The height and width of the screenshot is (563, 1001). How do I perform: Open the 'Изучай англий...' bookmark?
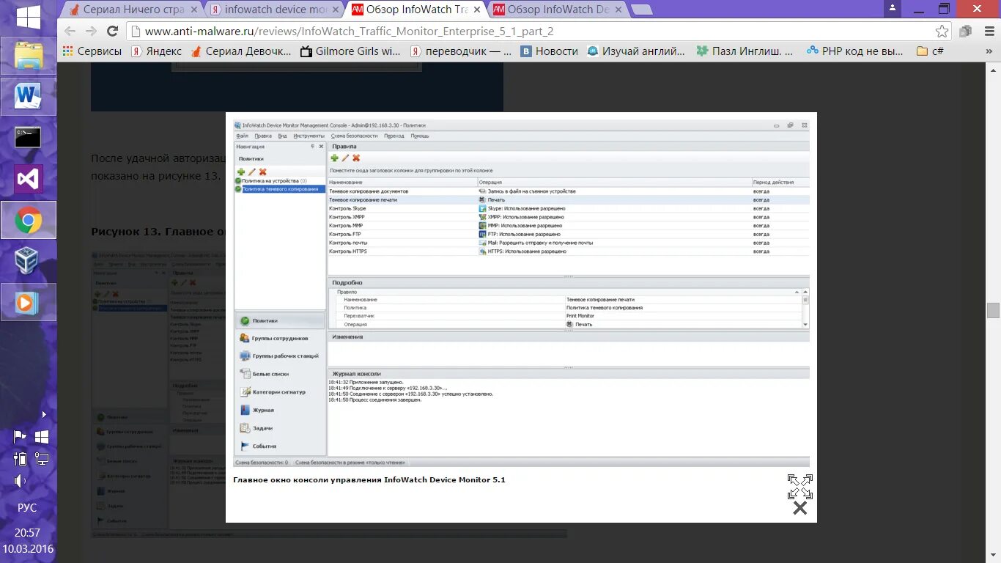635,51
